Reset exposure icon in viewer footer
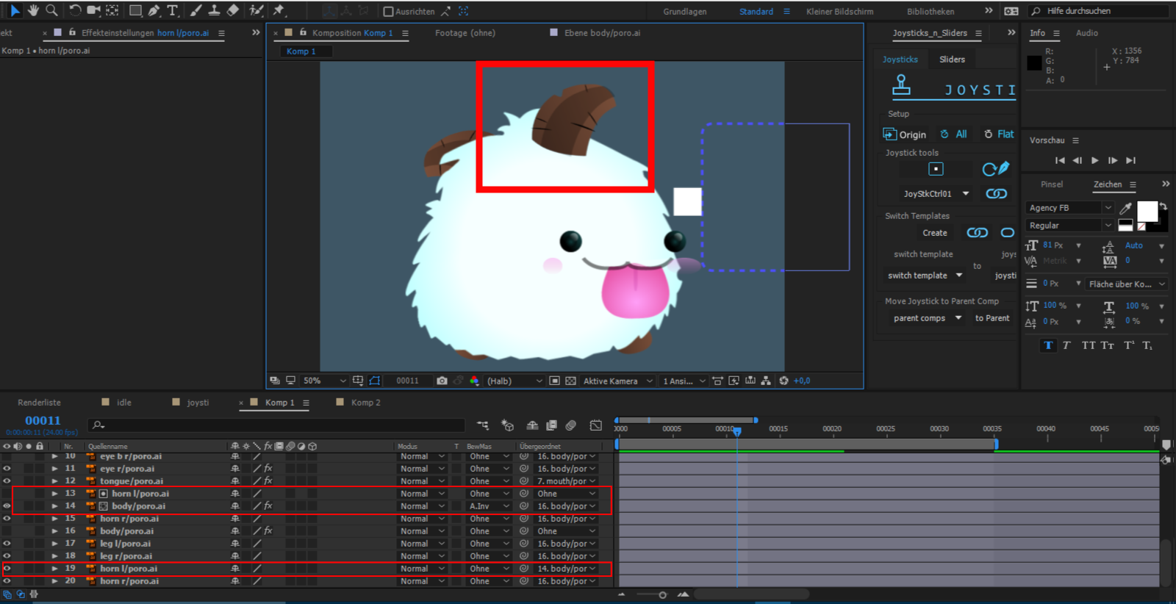 click(x=784, y=381)
